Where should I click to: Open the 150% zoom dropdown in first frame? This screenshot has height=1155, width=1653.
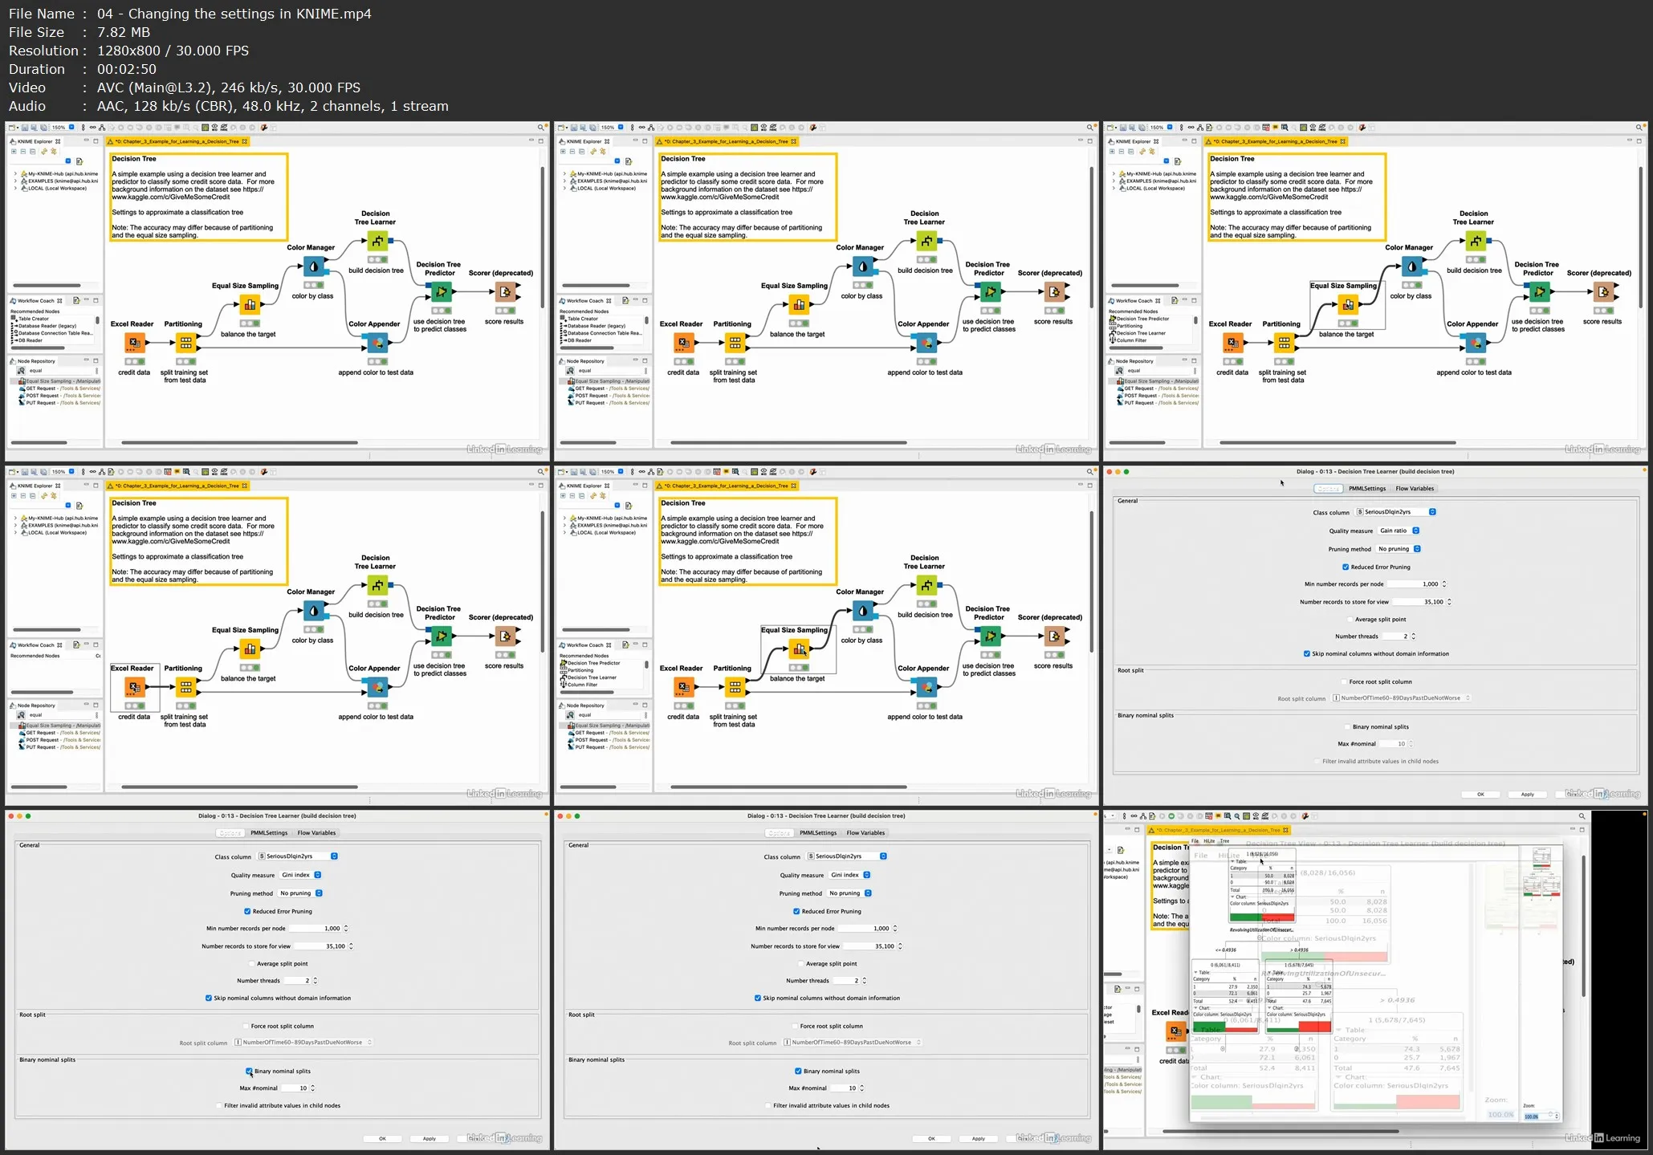pyautogui.click(x=71, y=128)
